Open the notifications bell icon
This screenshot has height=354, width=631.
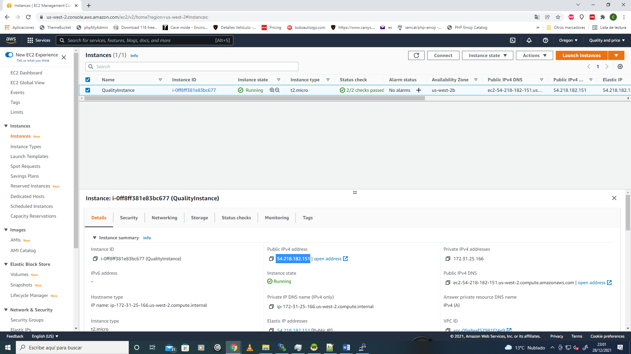click(x=529, y=40)
